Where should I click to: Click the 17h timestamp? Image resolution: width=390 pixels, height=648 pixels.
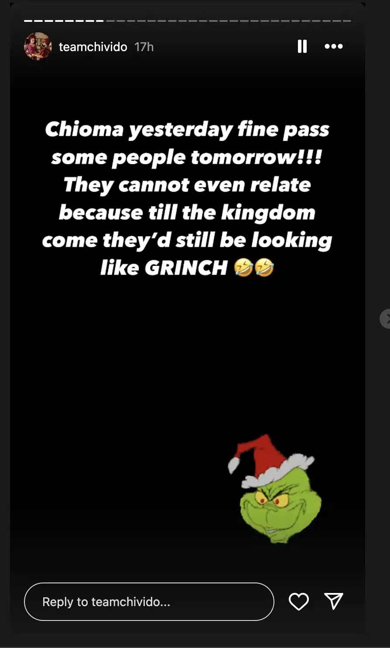point(144,47)
